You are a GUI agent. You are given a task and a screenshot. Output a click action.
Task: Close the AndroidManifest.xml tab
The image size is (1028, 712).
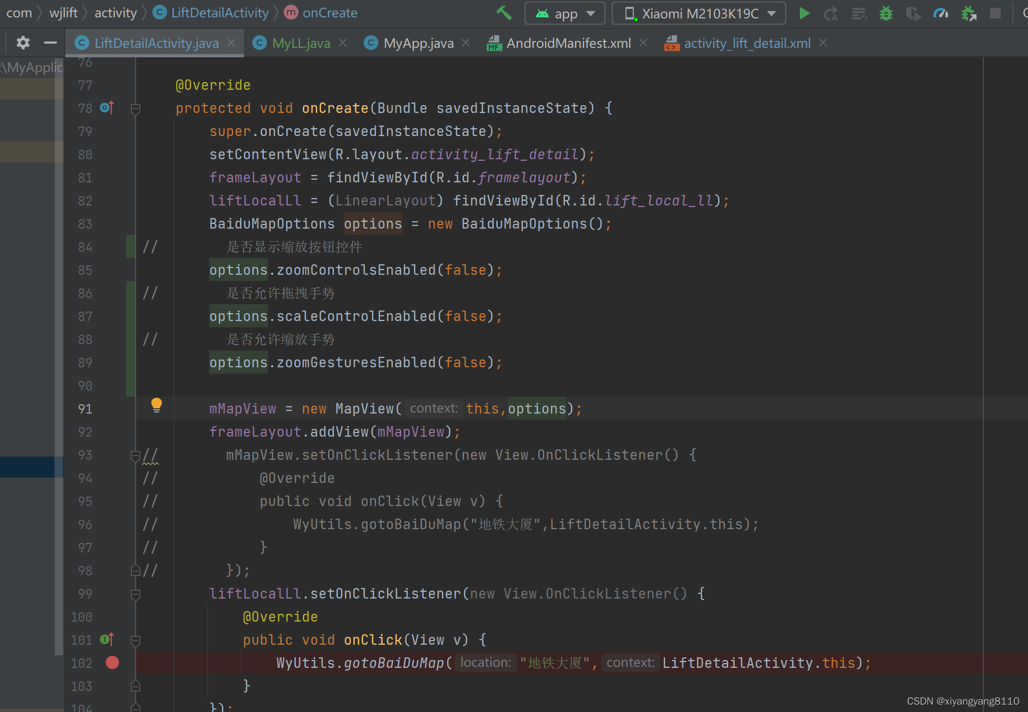click(643, 43)
